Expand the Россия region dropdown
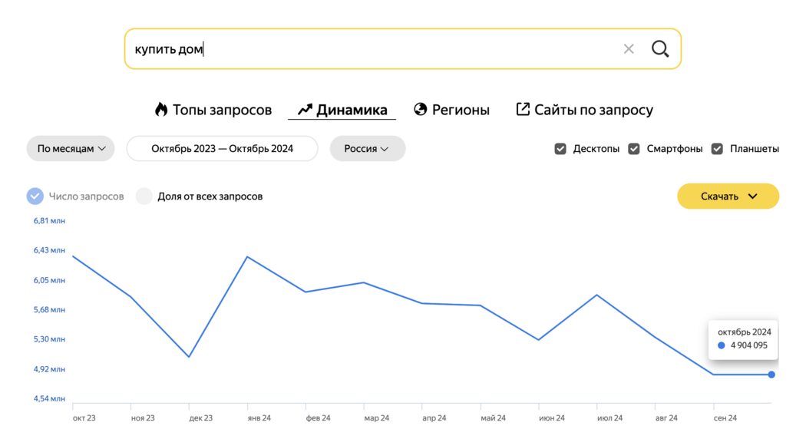This screenshot has width=806, height=439. pos(368,149)
